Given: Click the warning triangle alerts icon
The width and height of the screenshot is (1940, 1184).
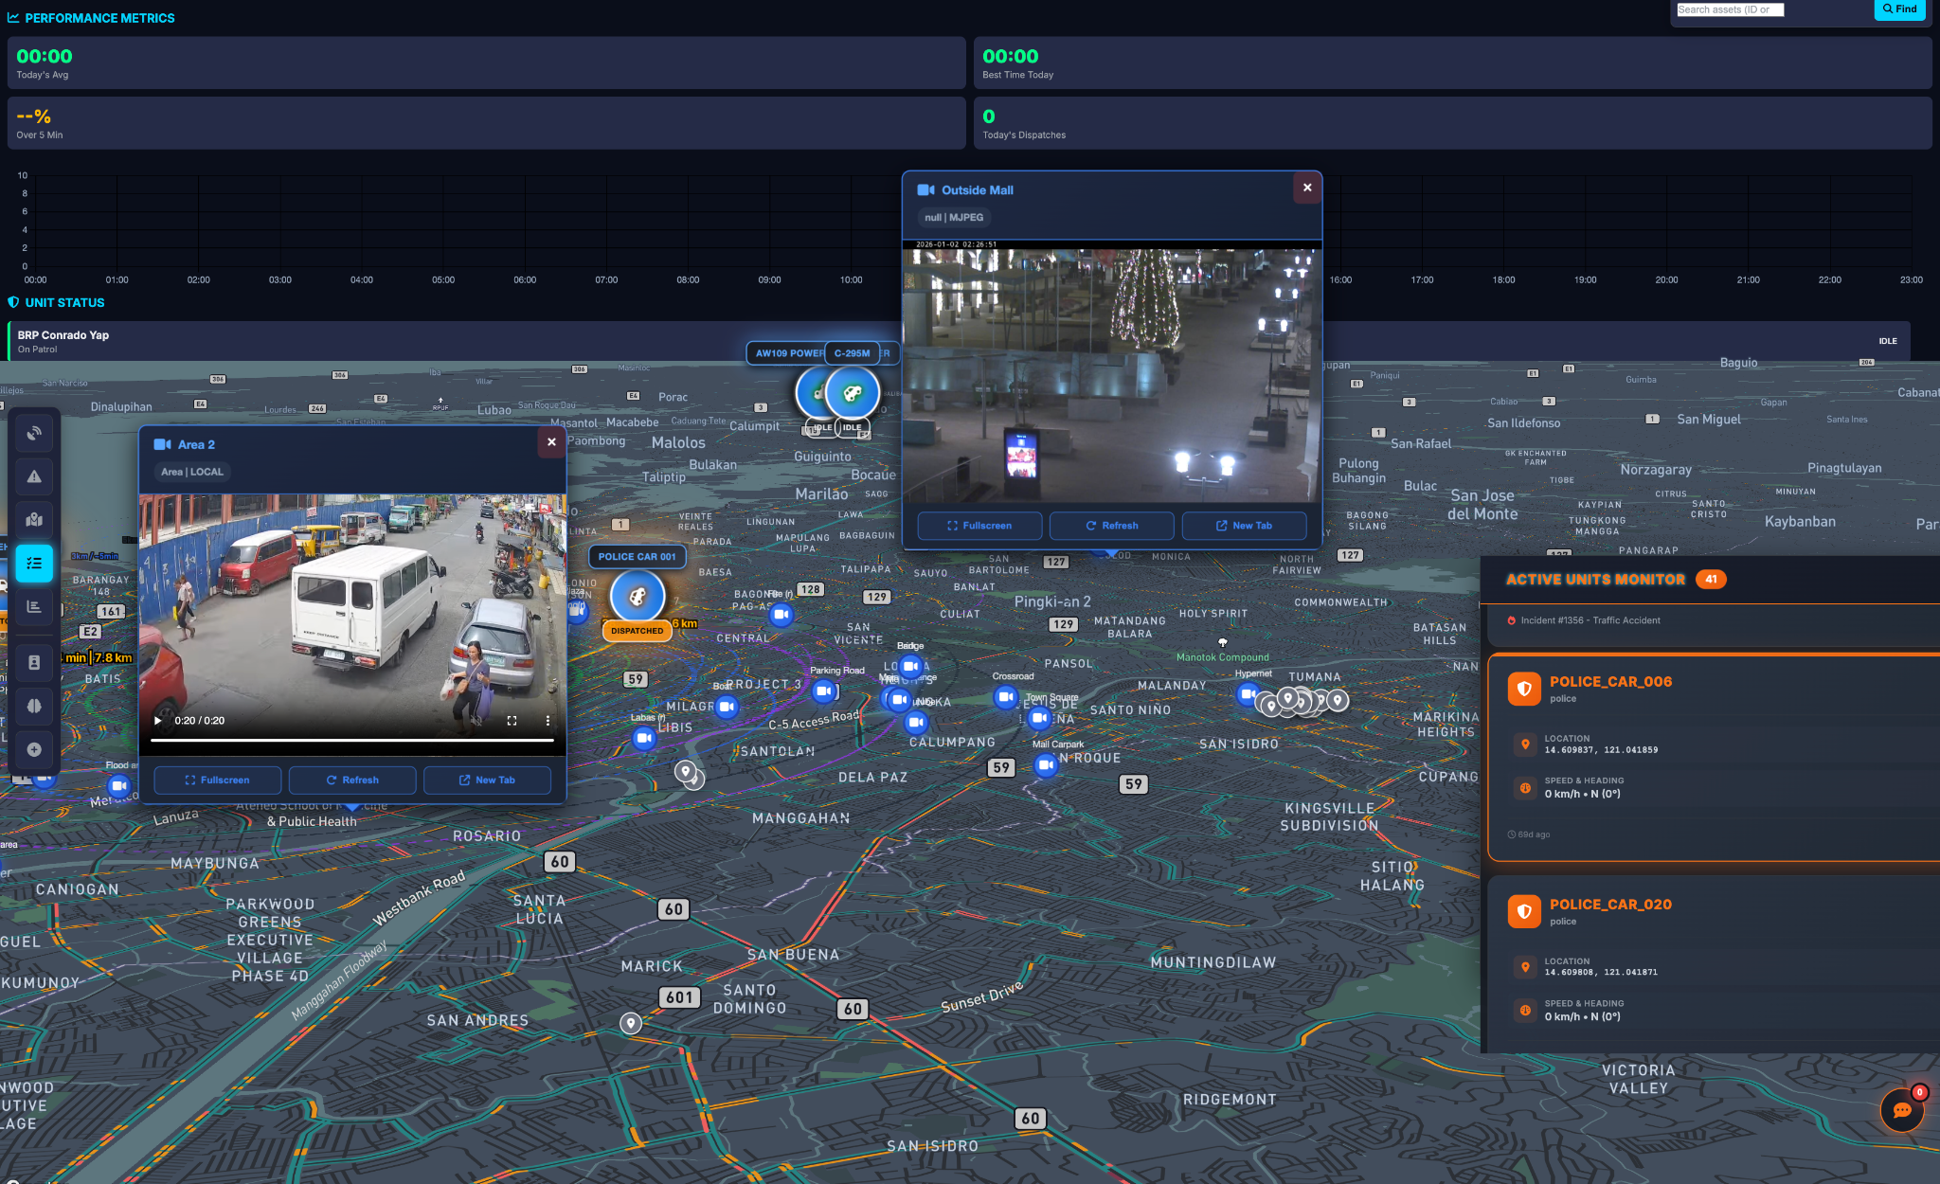Looking at the screenshot, I should pyautogui.click(x=34, y=476).
